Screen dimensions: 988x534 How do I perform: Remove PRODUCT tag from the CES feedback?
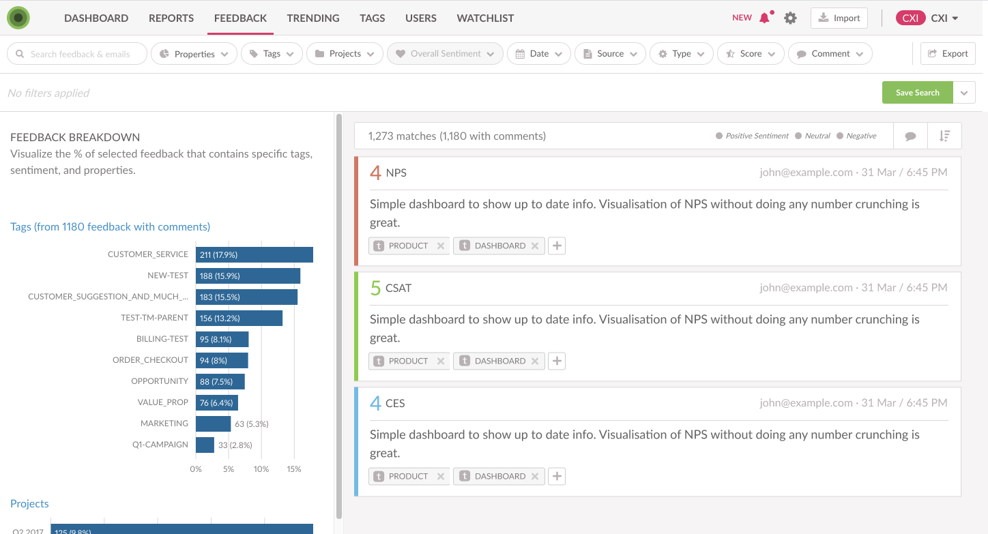click(x=441, y=476)
